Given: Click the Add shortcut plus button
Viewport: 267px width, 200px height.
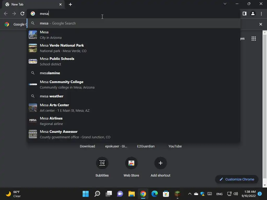Looking at the screenshot, I should (160, 163).
